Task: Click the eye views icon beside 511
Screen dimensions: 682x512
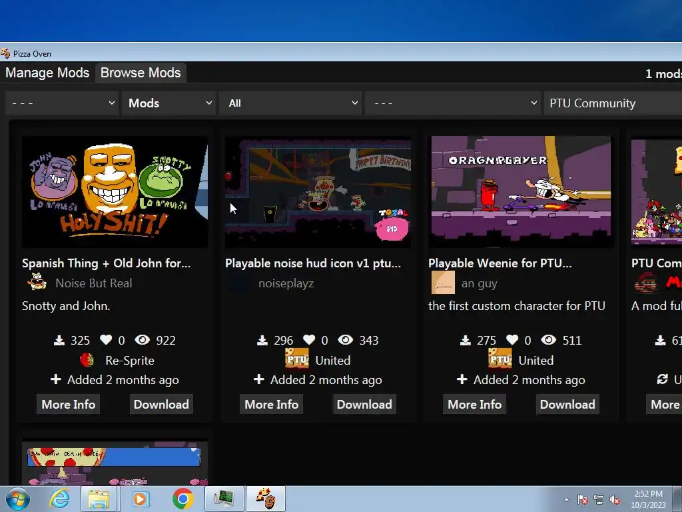Action: pos(549,339)
